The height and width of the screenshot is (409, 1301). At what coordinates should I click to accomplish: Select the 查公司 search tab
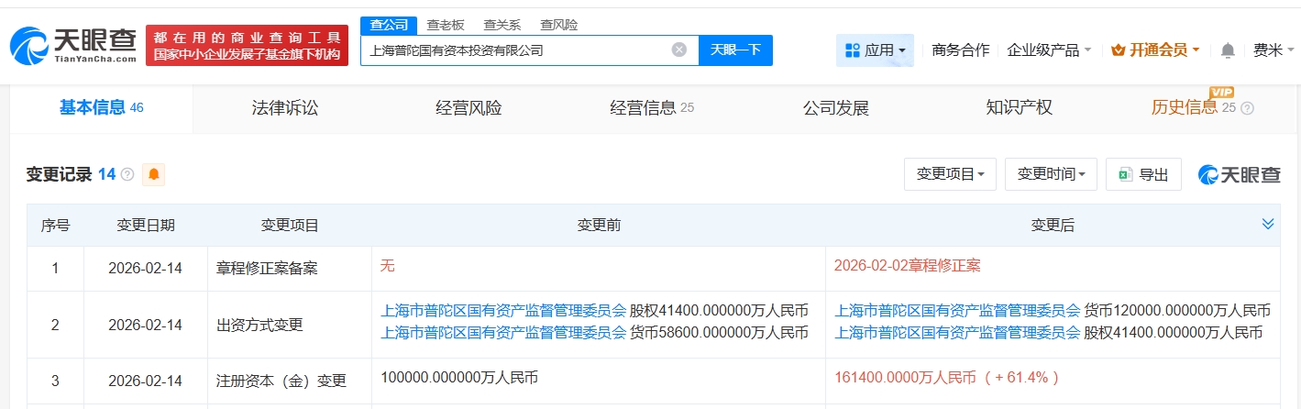(x=389, y=25)
